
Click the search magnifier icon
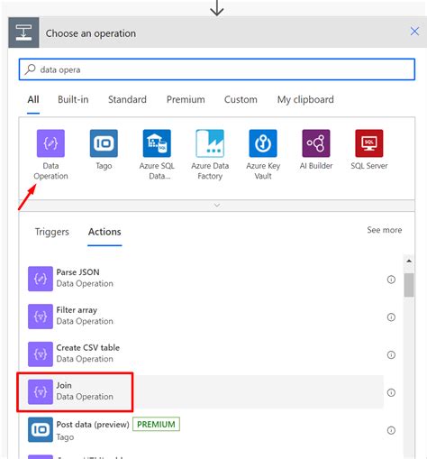coord(30,69)
